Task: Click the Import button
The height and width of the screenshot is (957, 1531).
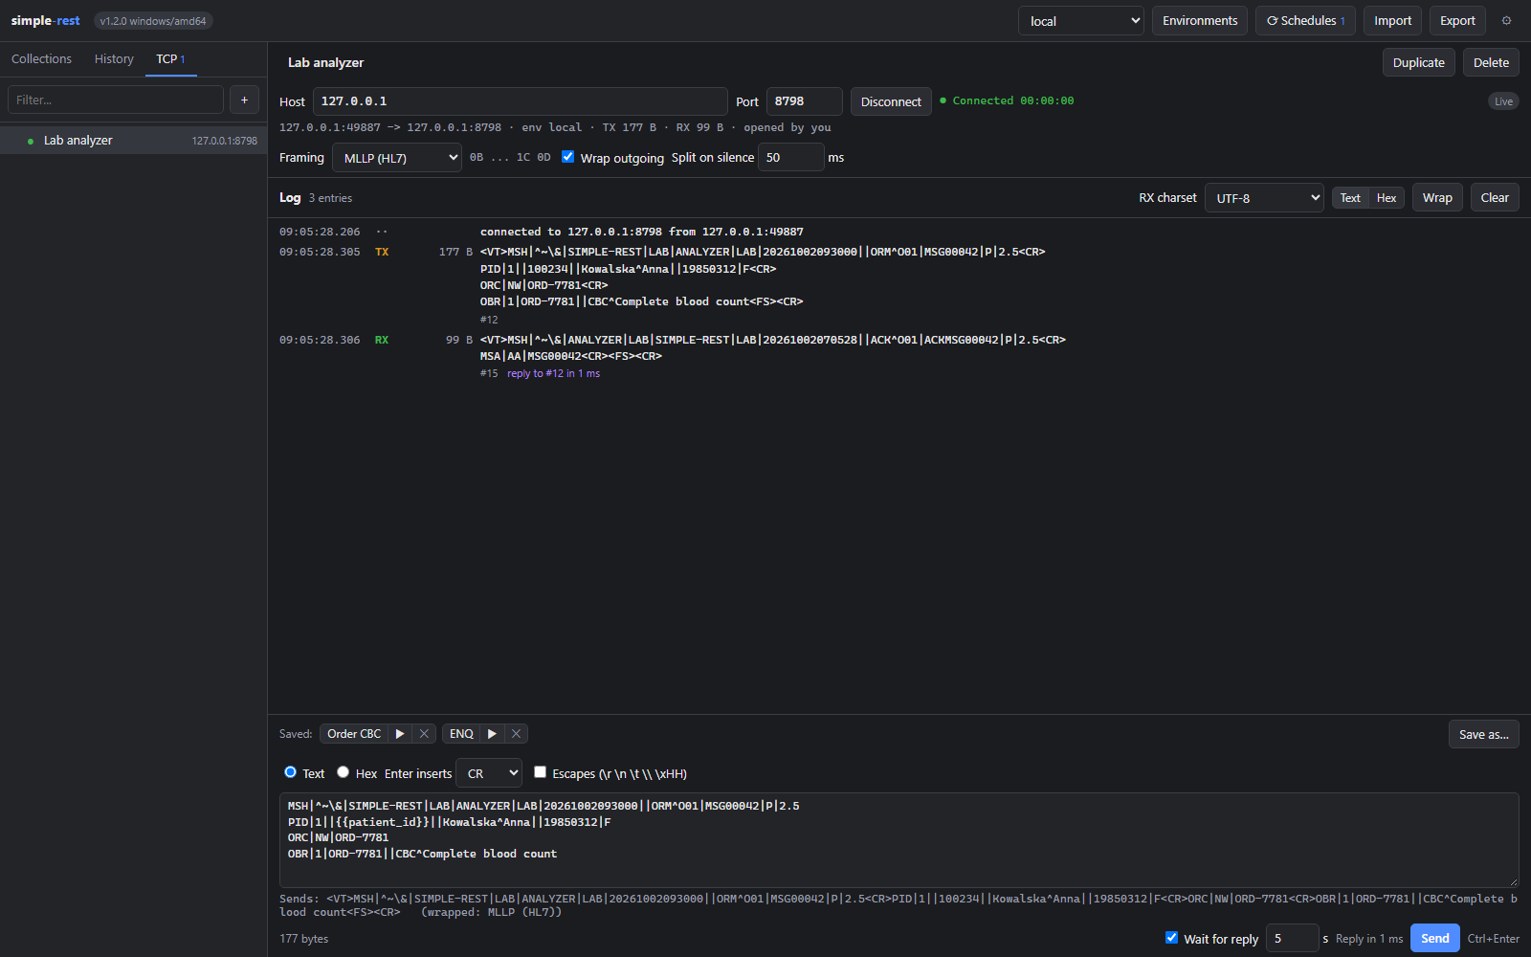Action: [x=1392, y=21]
